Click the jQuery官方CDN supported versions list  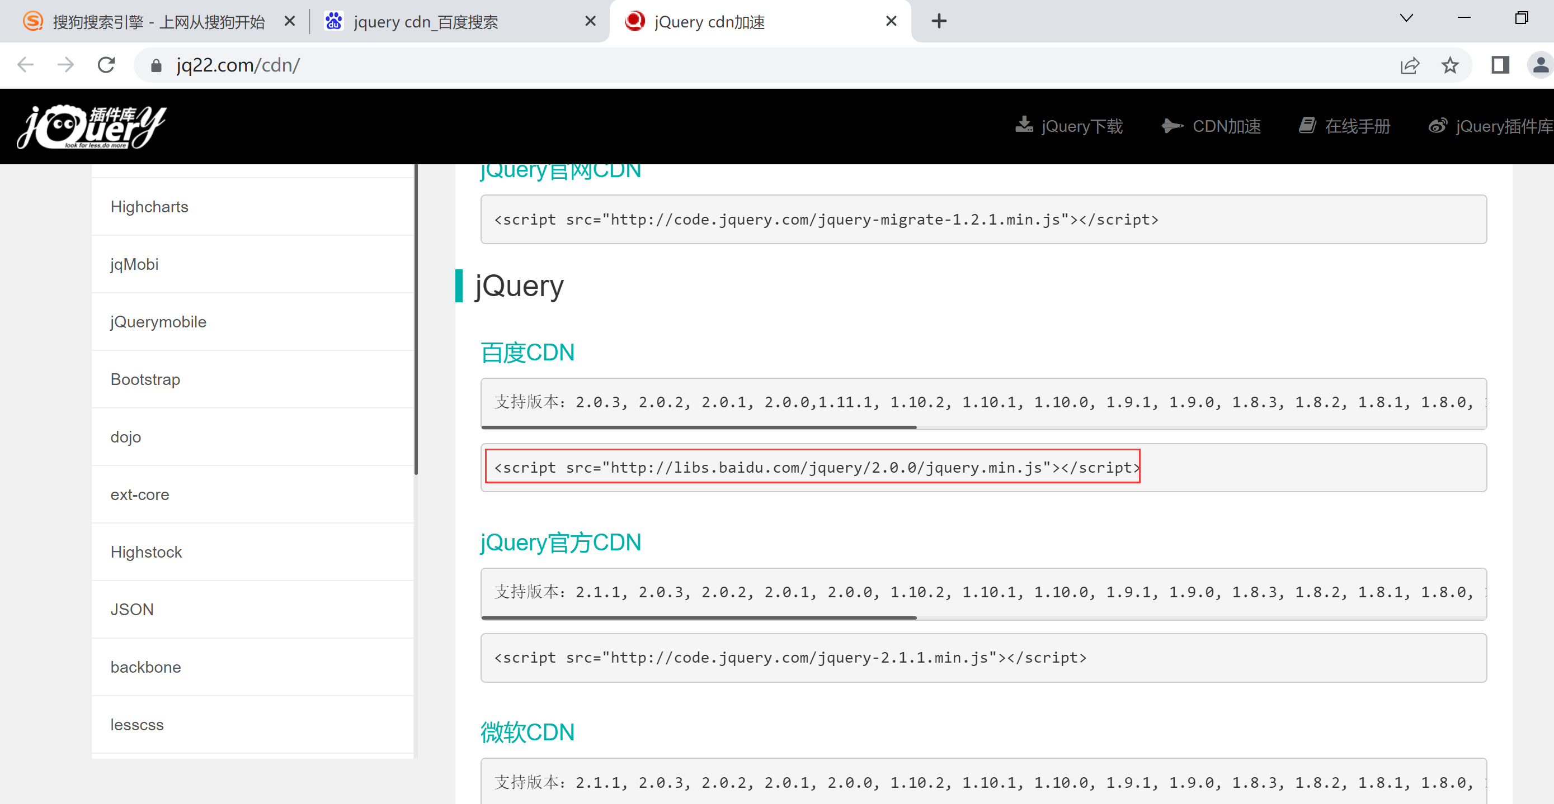pos(983,592)
